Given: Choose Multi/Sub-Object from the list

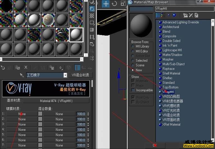Looking at the screenshot, I should (173, 64).
